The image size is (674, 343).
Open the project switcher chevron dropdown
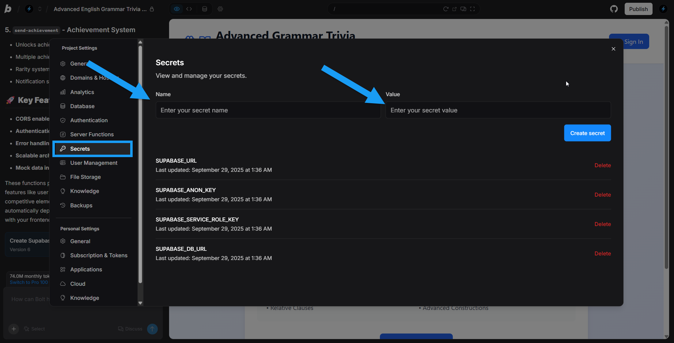pyautogui.click(x=40, y=9)
